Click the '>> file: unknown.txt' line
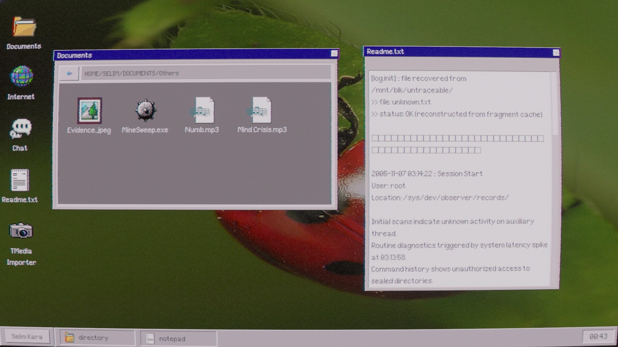The image size is (618, 347). (x=401, y=102)
